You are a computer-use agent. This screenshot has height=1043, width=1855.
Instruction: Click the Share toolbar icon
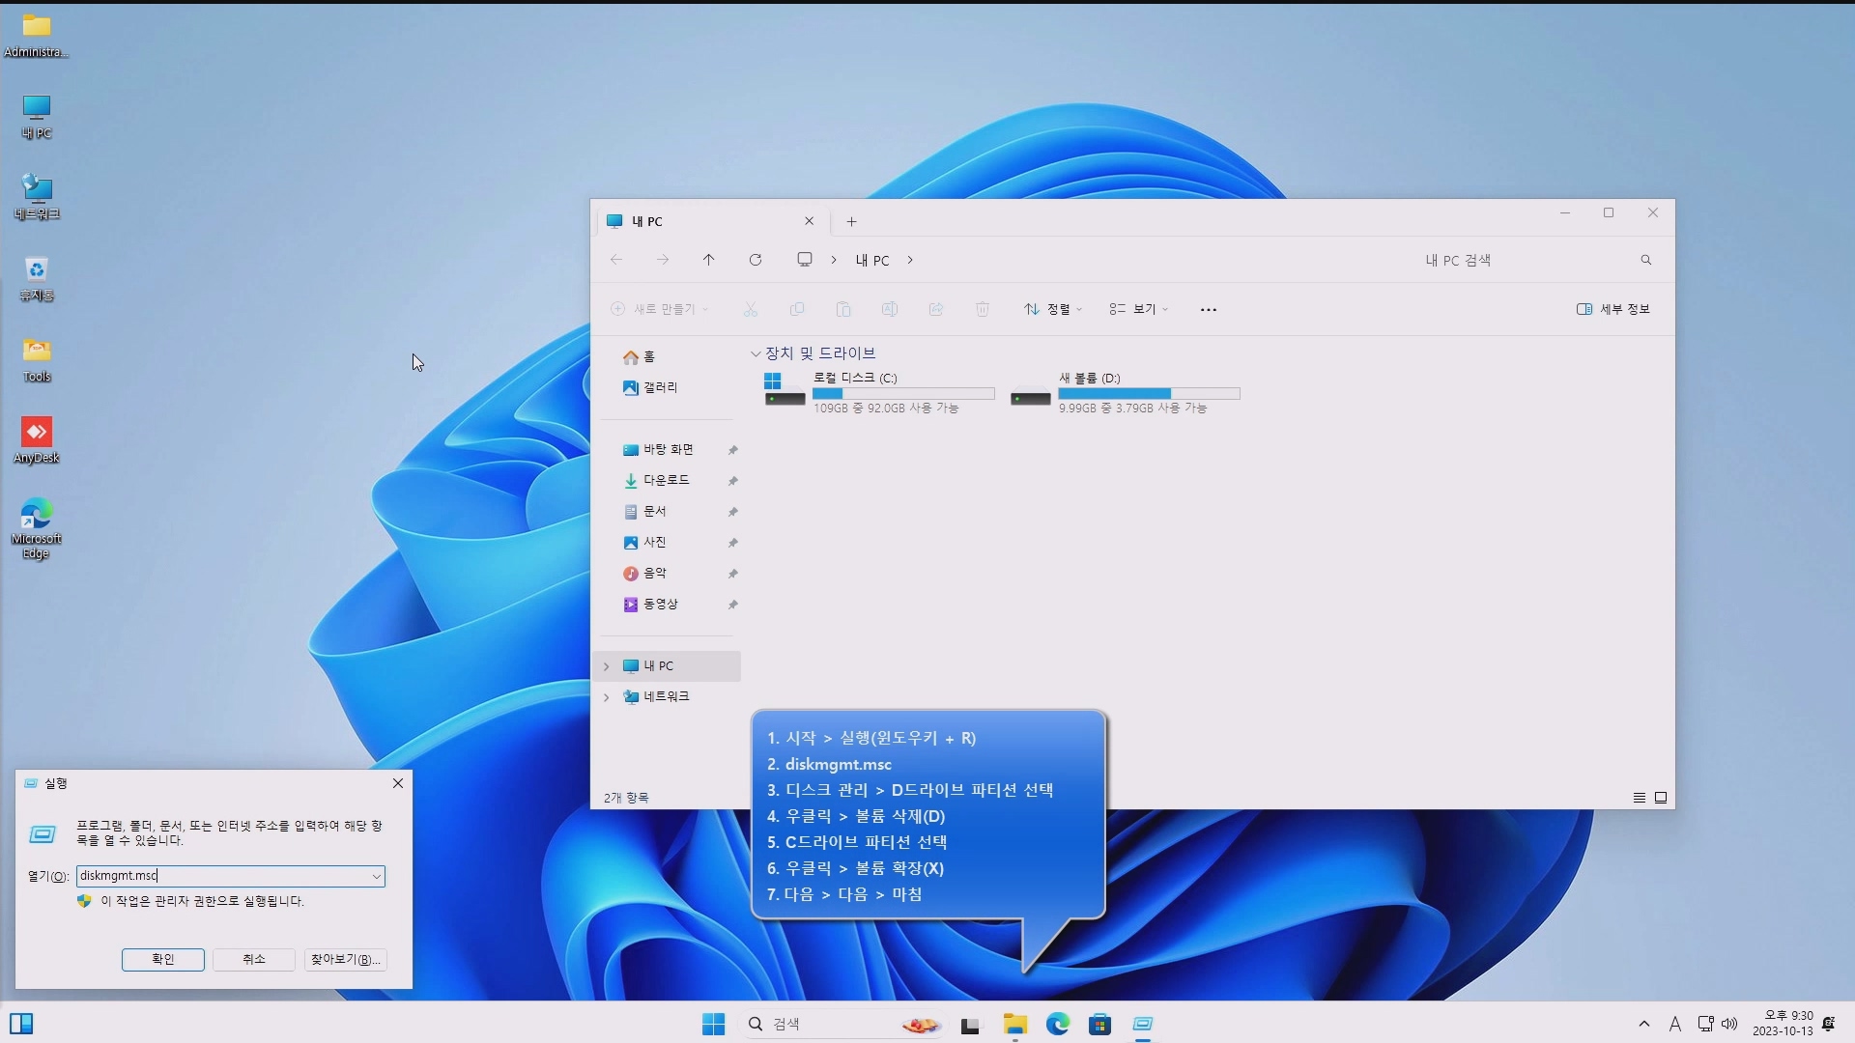(936, 309)
